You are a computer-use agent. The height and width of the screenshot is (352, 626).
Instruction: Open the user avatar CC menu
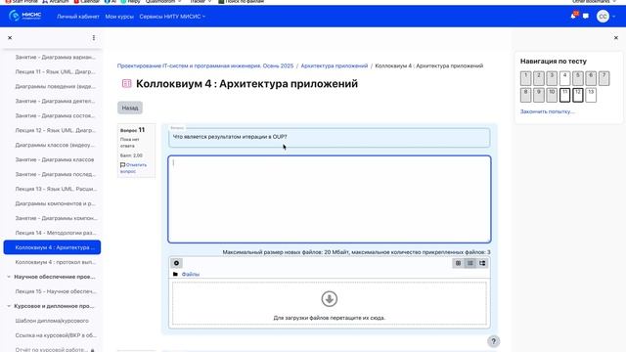click(605, 17)
